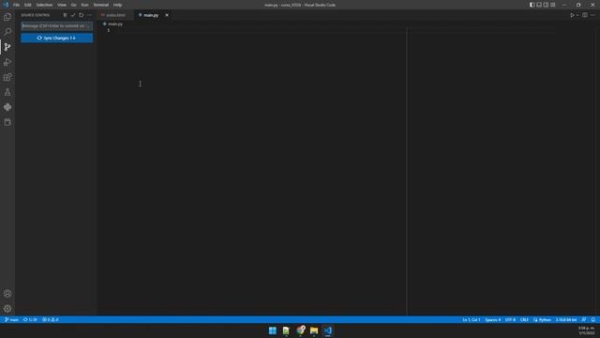The image size is (600, 338).
Task: Switch to the index.html tab
Action: [x=115, y=15]
